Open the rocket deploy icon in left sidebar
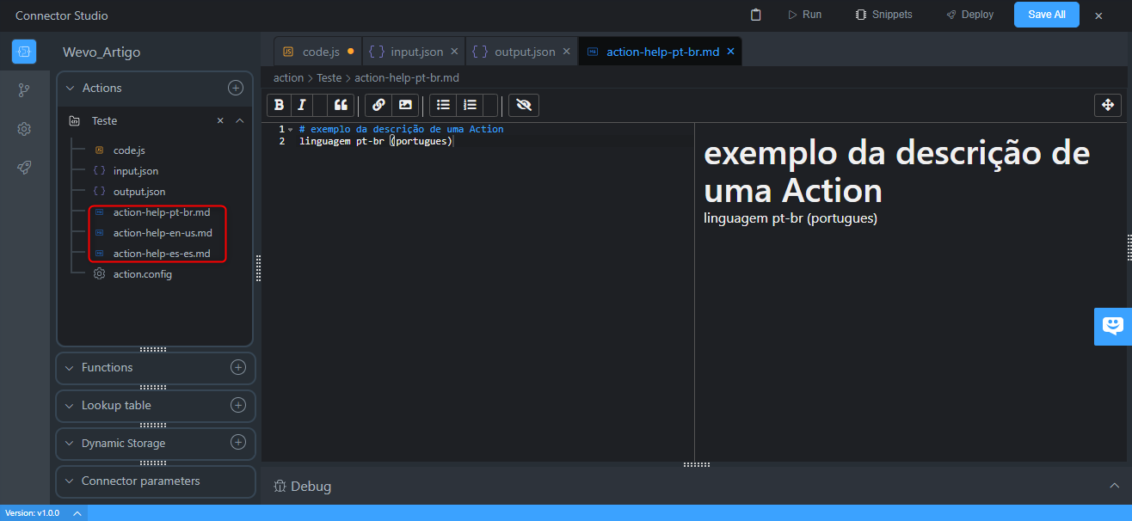The height and width of the screenshot is (521, 1132). [x=24, y=168]
